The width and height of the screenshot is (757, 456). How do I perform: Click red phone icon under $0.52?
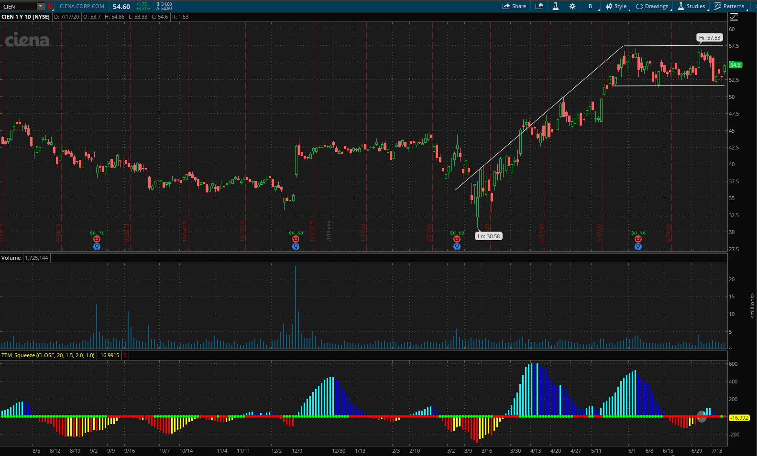coord(457,239)
